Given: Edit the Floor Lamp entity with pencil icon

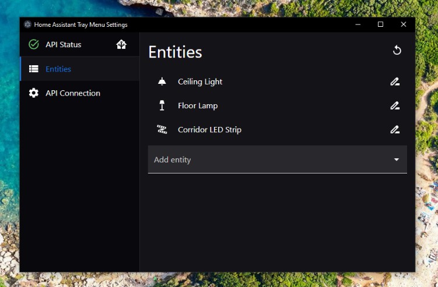Looking at the screenshot, I should [395, 106].
